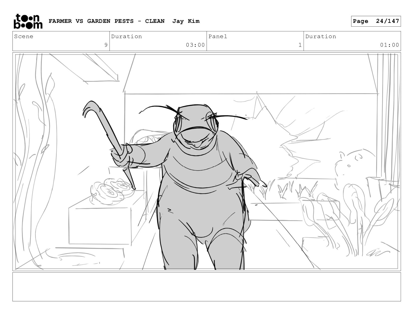Click the empty notes box below the panel
Image resolution: width=414 pixels, height=320 pixels.
[x=207, y=287]
